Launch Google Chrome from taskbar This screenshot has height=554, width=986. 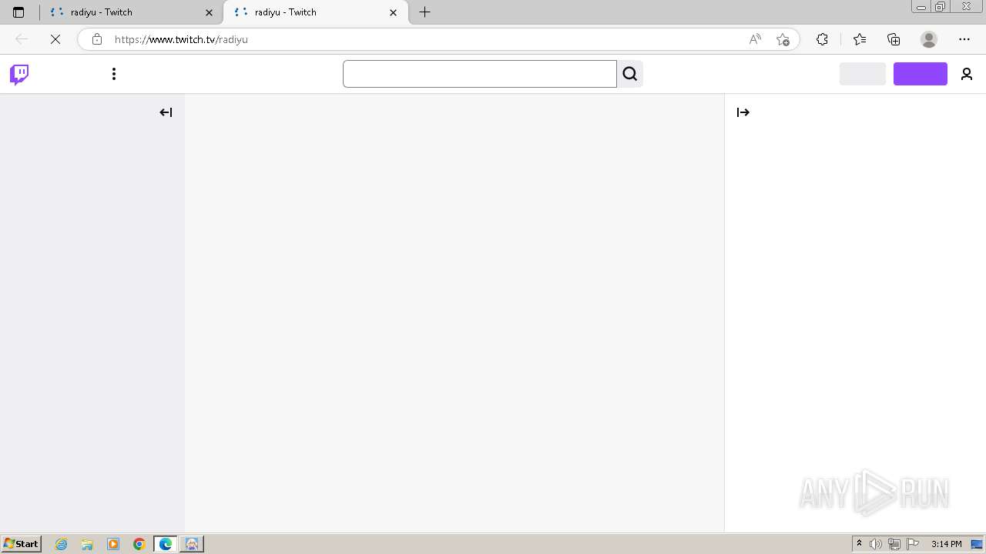tap(139, 544)
